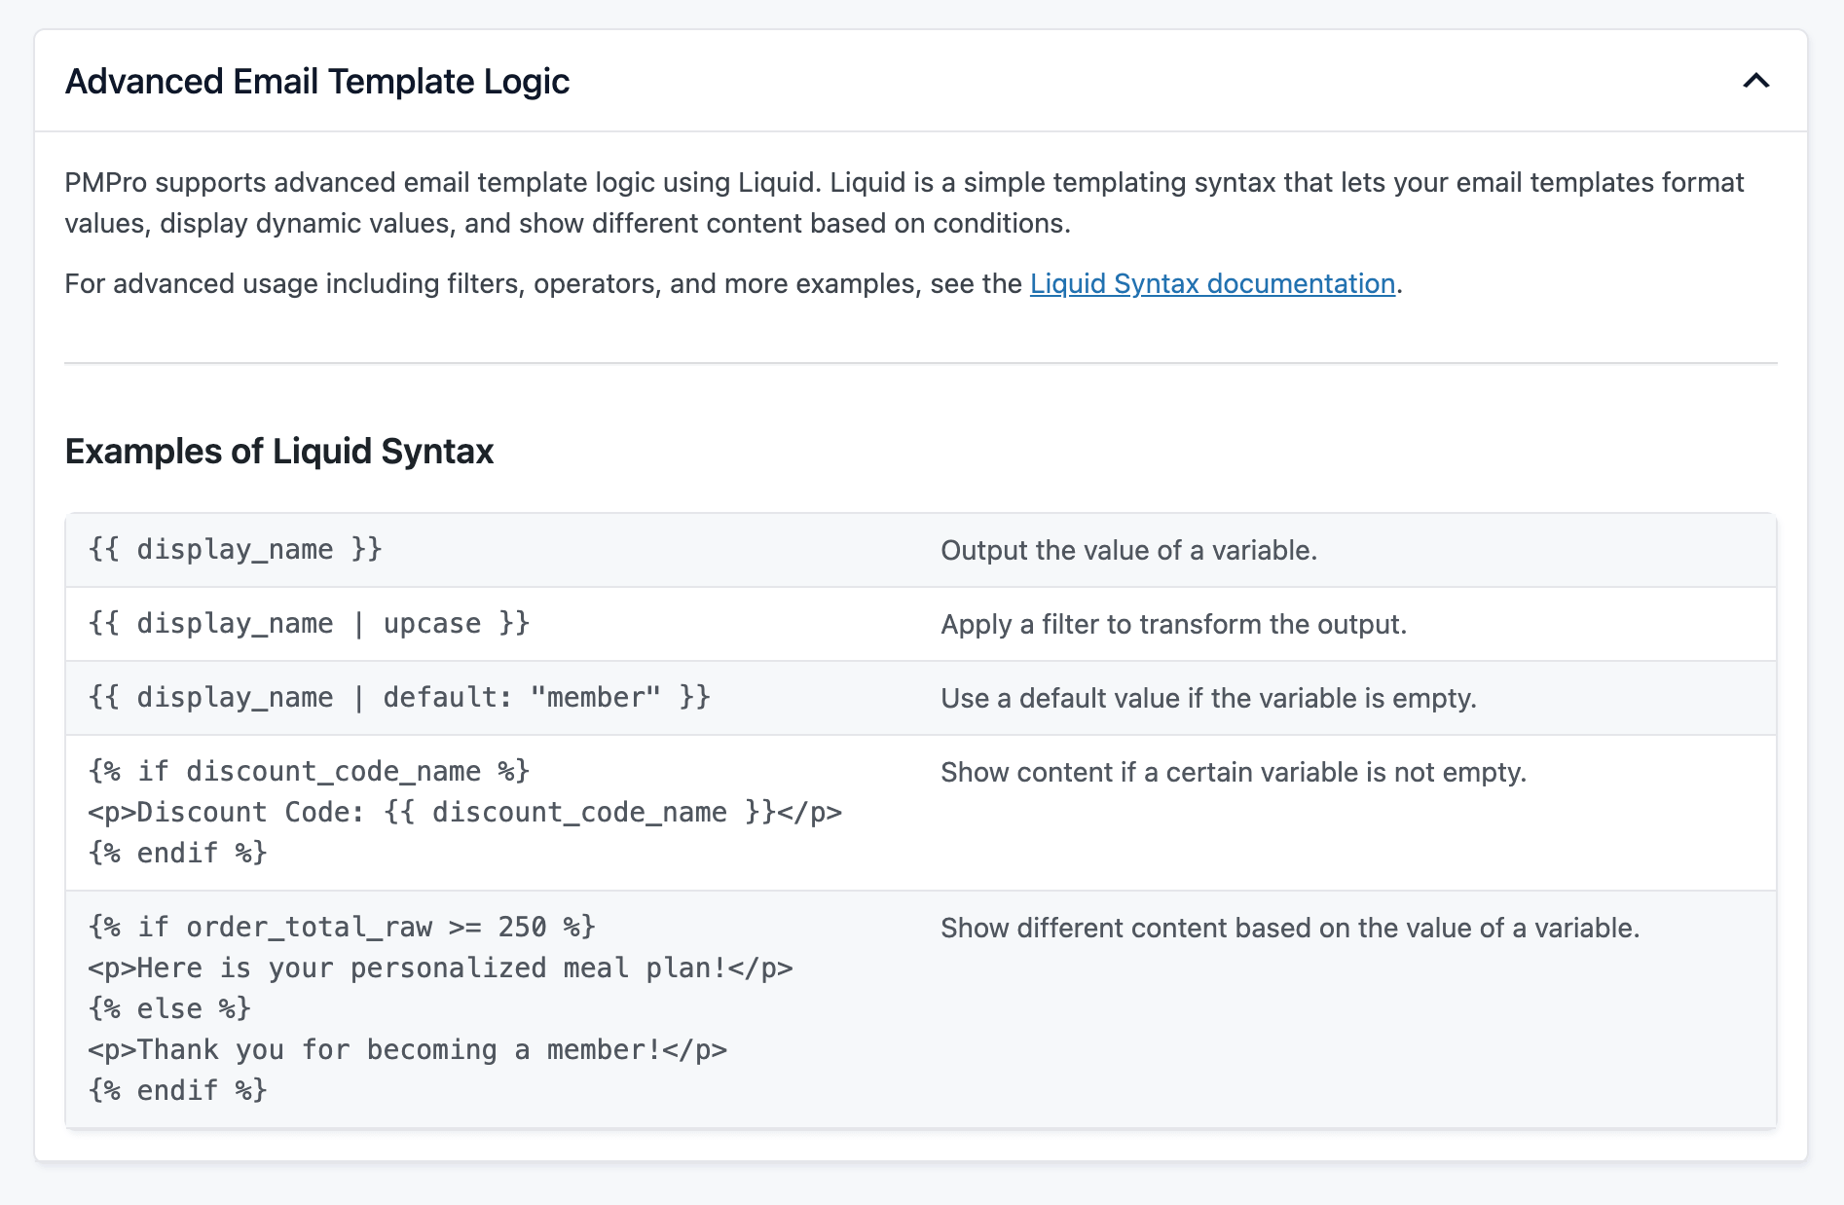Select the upcase filter code example
Screen dimensions: 1844x1205
point(310,623)
